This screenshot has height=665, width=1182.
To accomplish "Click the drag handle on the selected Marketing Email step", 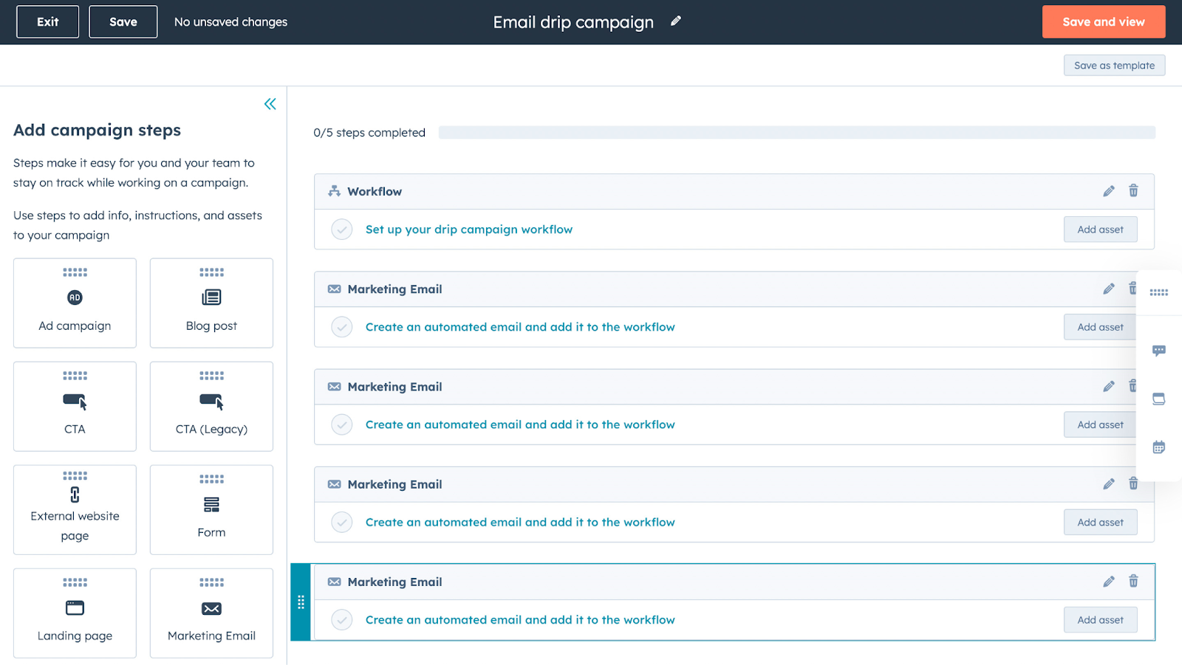I will point(301,603).
